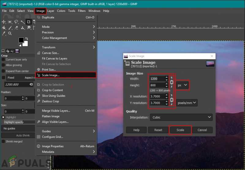The width and height of the screenshot is (245, 170).
Task: Select the Move tool in toolbox
Action: (4, 22)
